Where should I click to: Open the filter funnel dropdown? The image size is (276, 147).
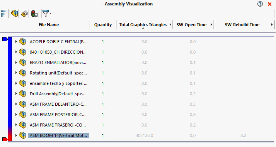[47, 14]
